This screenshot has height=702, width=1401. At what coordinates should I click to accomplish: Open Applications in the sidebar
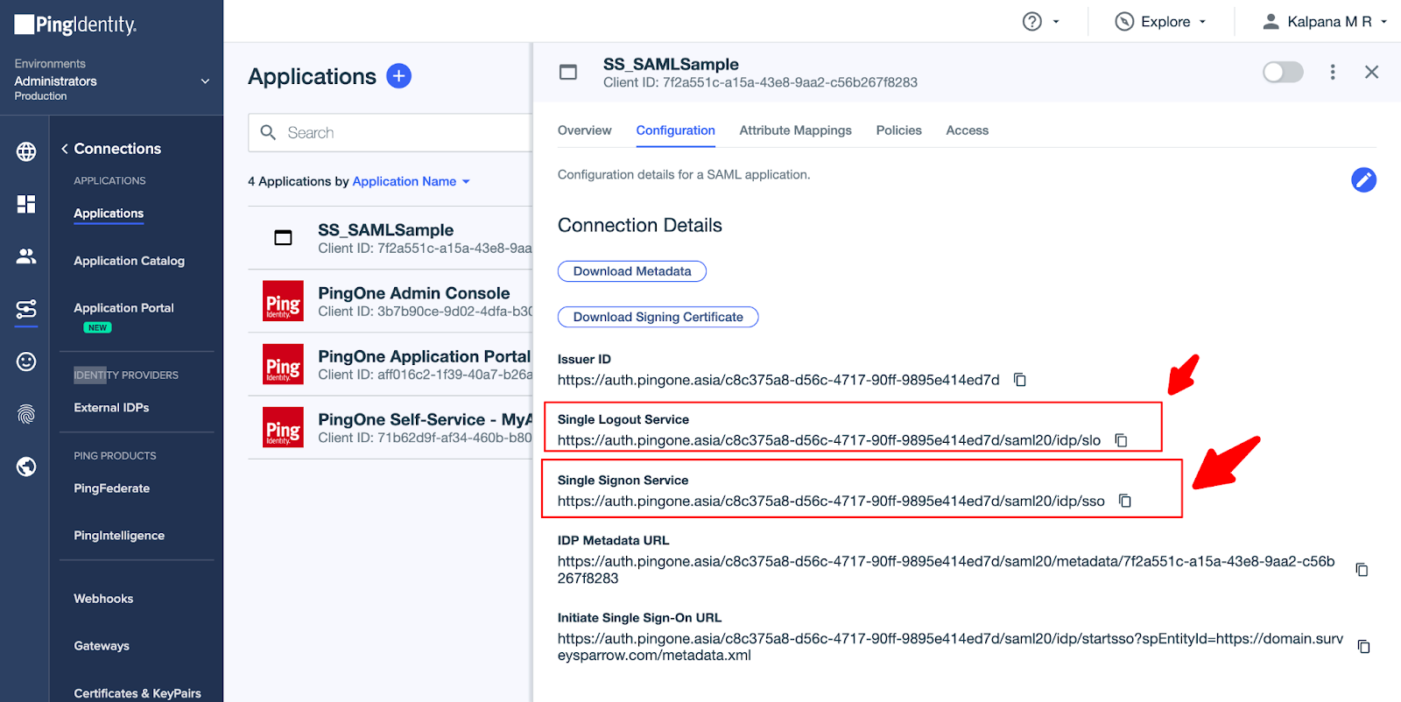[109, 214]
